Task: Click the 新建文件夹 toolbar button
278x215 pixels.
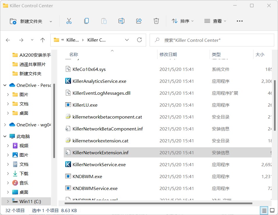Action: point(26,21)
